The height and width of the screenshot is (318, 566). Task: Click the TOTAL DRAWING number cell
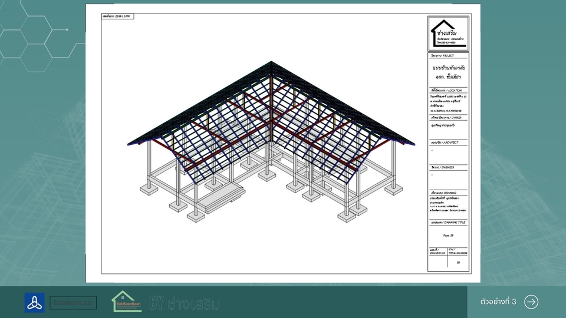[458, 261]
